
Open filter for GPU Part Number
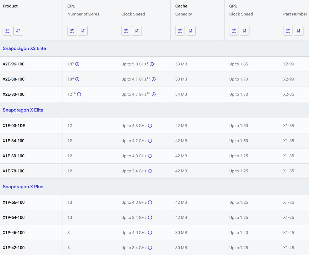tap(288, 31)
